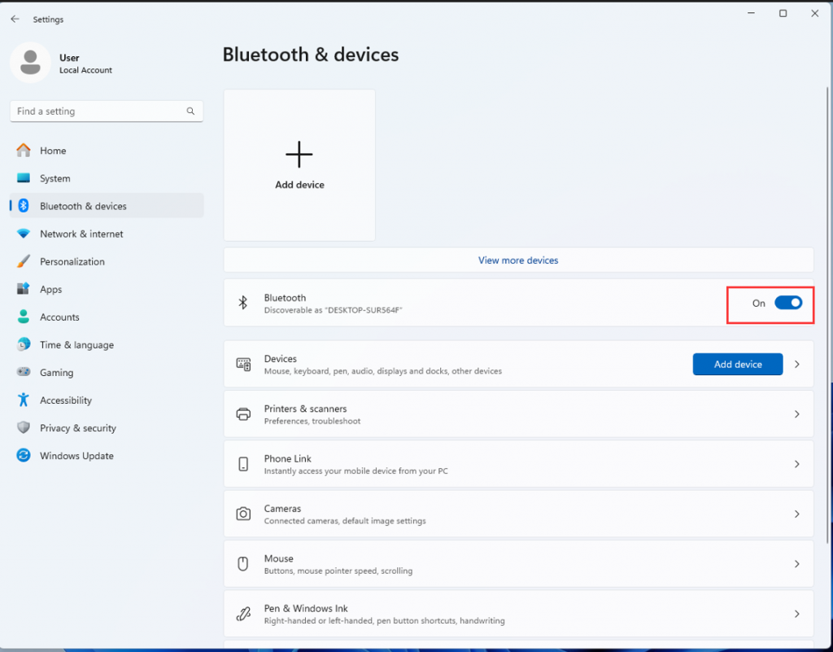Click the Cameras camera icon
Image resolution: width=833 pixels, height=652 pixels.
243,514
